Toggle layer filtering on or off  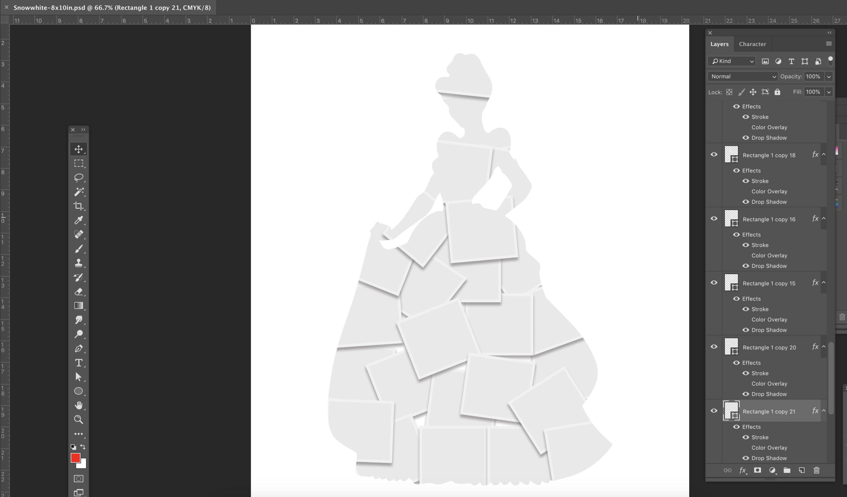pyautogui.click(x=830, y=61)
